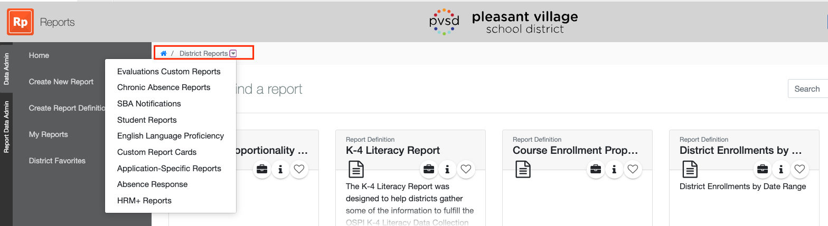Open the Report Data Admin vertical tab
Viewport: 828px width, 226px height.
pos(6,126)
